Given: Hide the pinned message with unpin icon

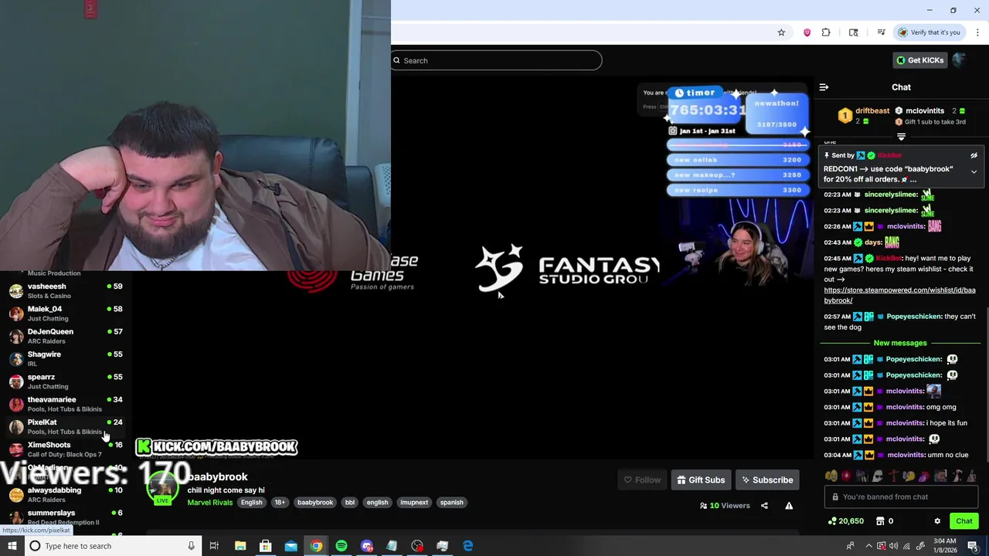Looking at the screenshot, I should click(x=974, y=155).
